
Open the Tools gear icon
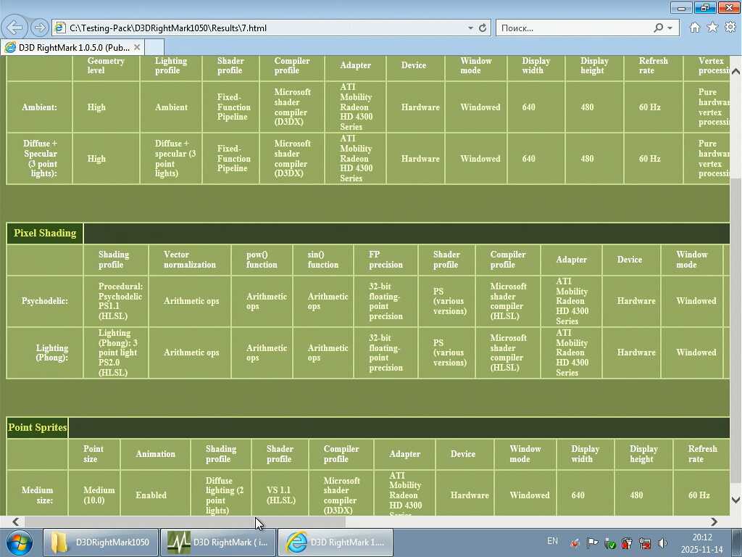(730, 28)
